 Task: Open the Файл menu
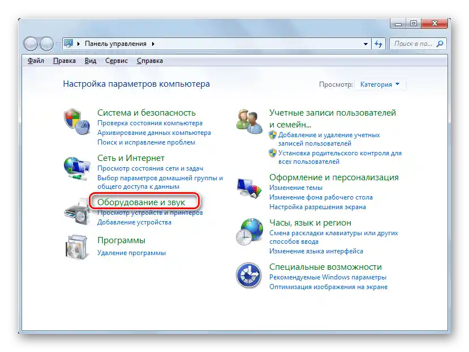(x=36, y=61)
